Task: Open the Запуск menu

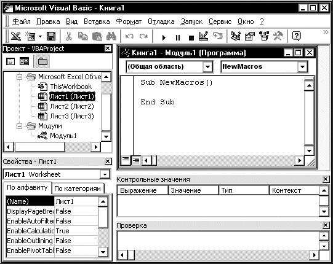Action: [191, 21]
